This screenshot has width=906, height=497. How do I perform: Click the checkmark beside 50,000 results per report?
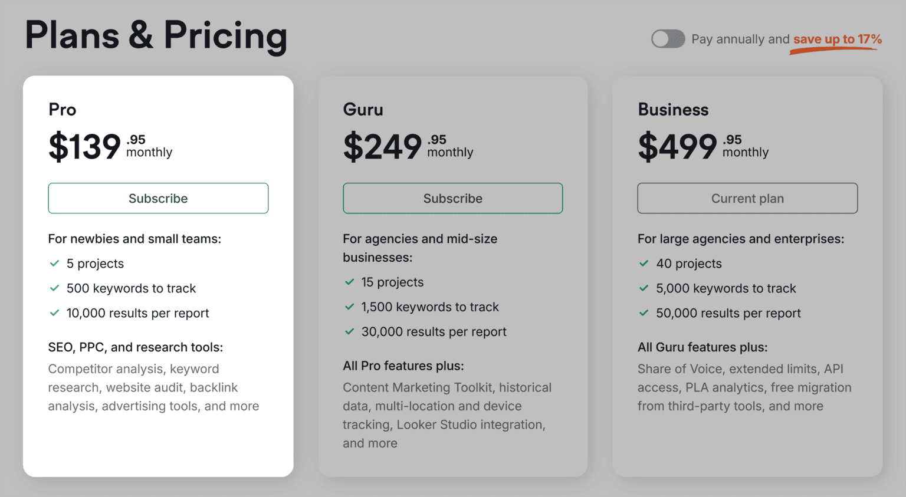[644, 313]
